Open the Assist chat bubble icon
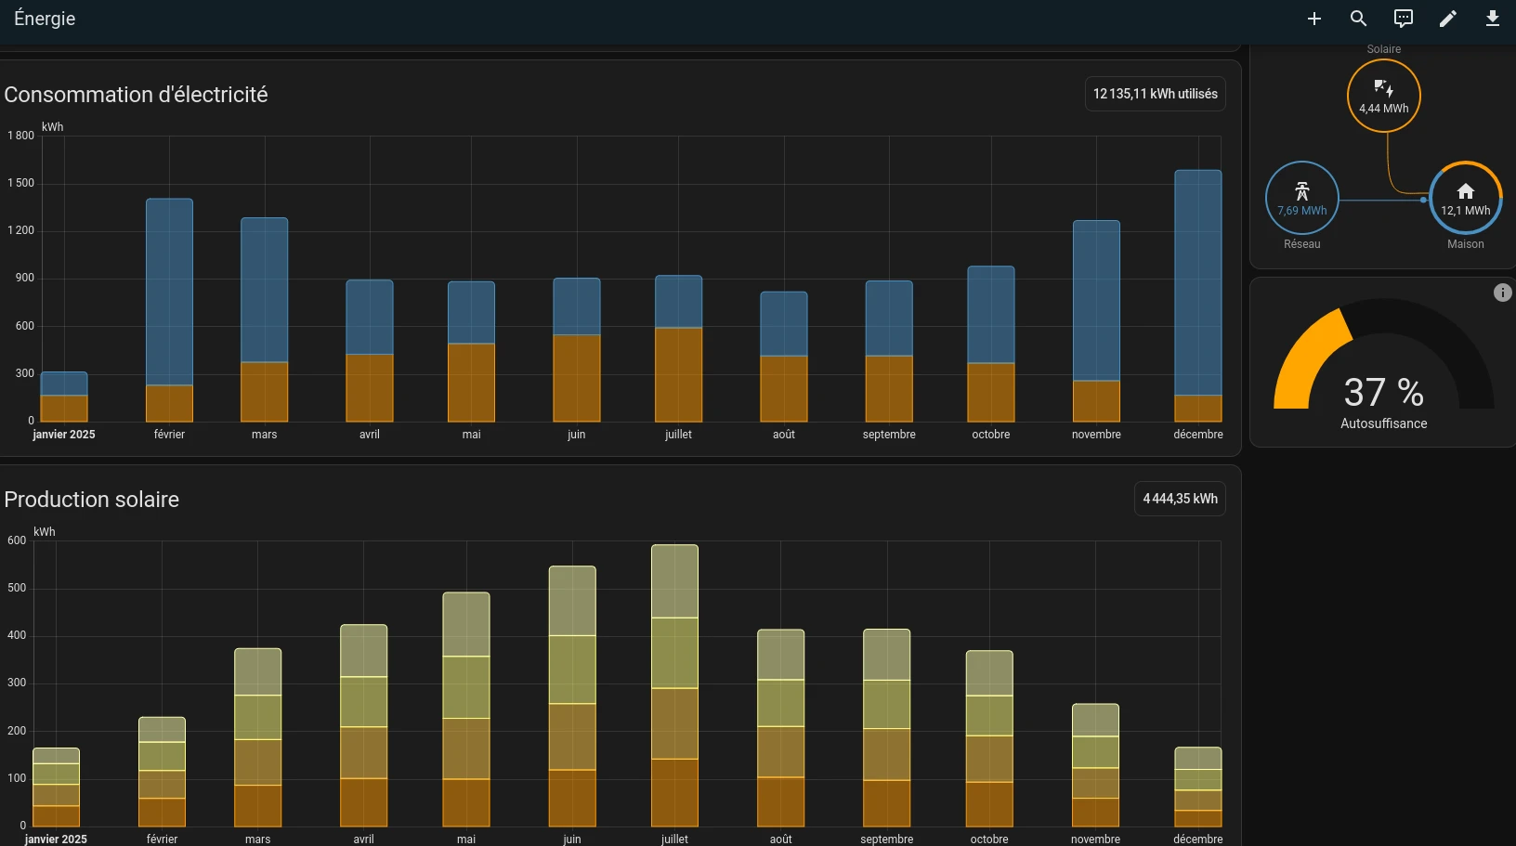The width and height of the screenshot is (1516, 846). pos(1403,19)
